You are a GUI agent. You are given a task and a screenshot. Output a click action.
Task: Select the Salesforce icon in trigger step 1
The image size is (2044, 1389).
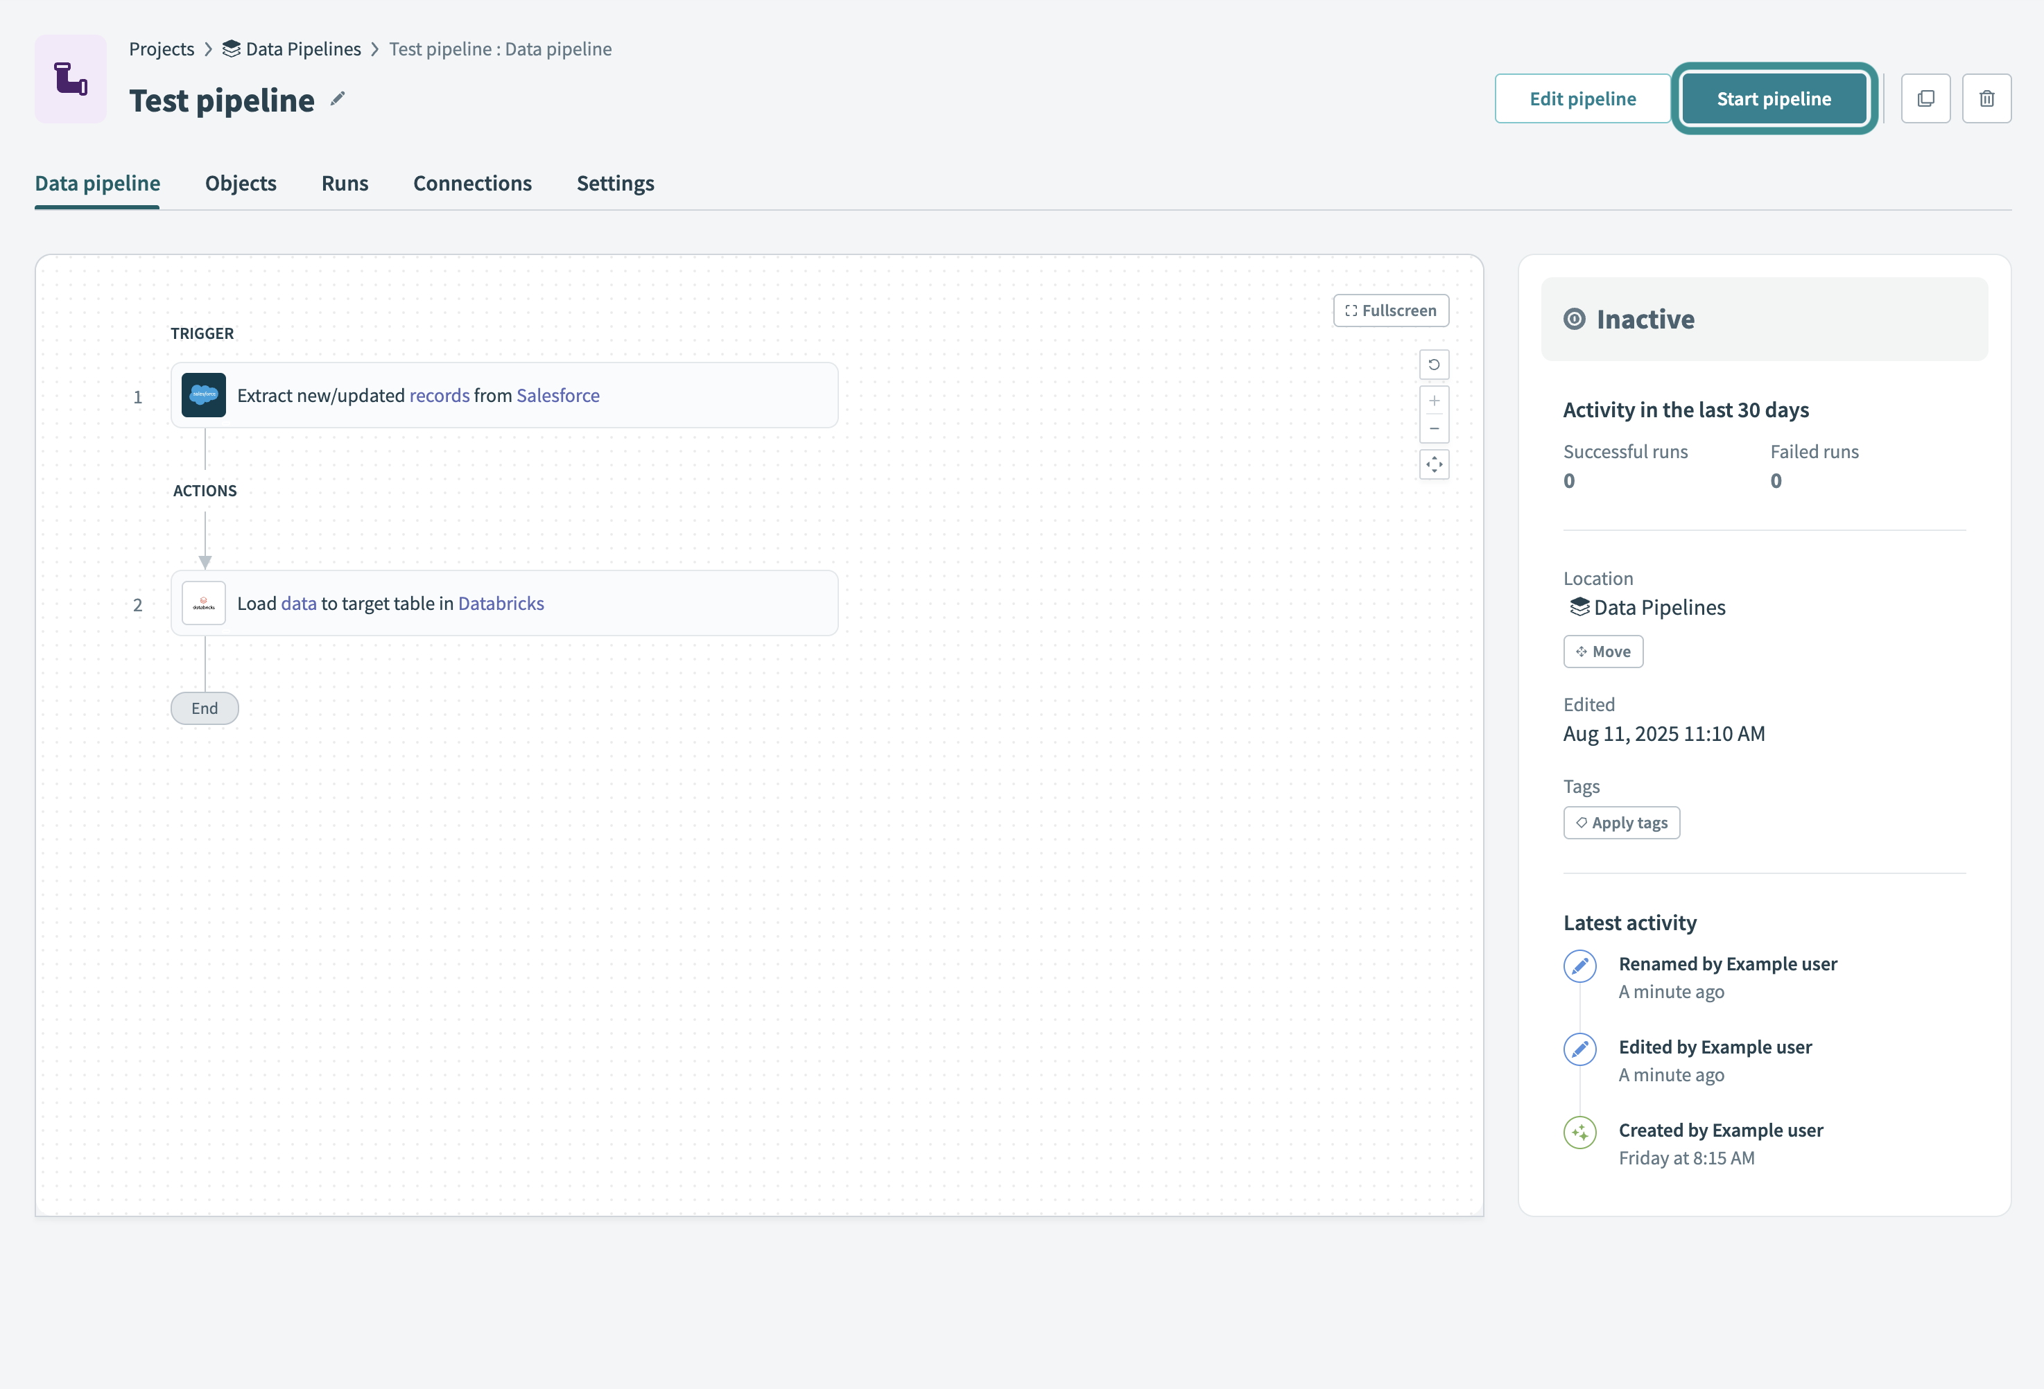pyautogui.click(x=203, y=394)
